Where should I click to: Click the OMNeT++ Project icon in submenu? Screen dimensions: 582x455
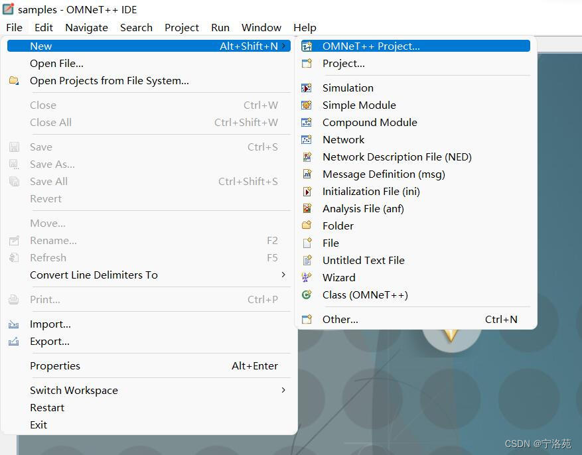click(307, 46)
